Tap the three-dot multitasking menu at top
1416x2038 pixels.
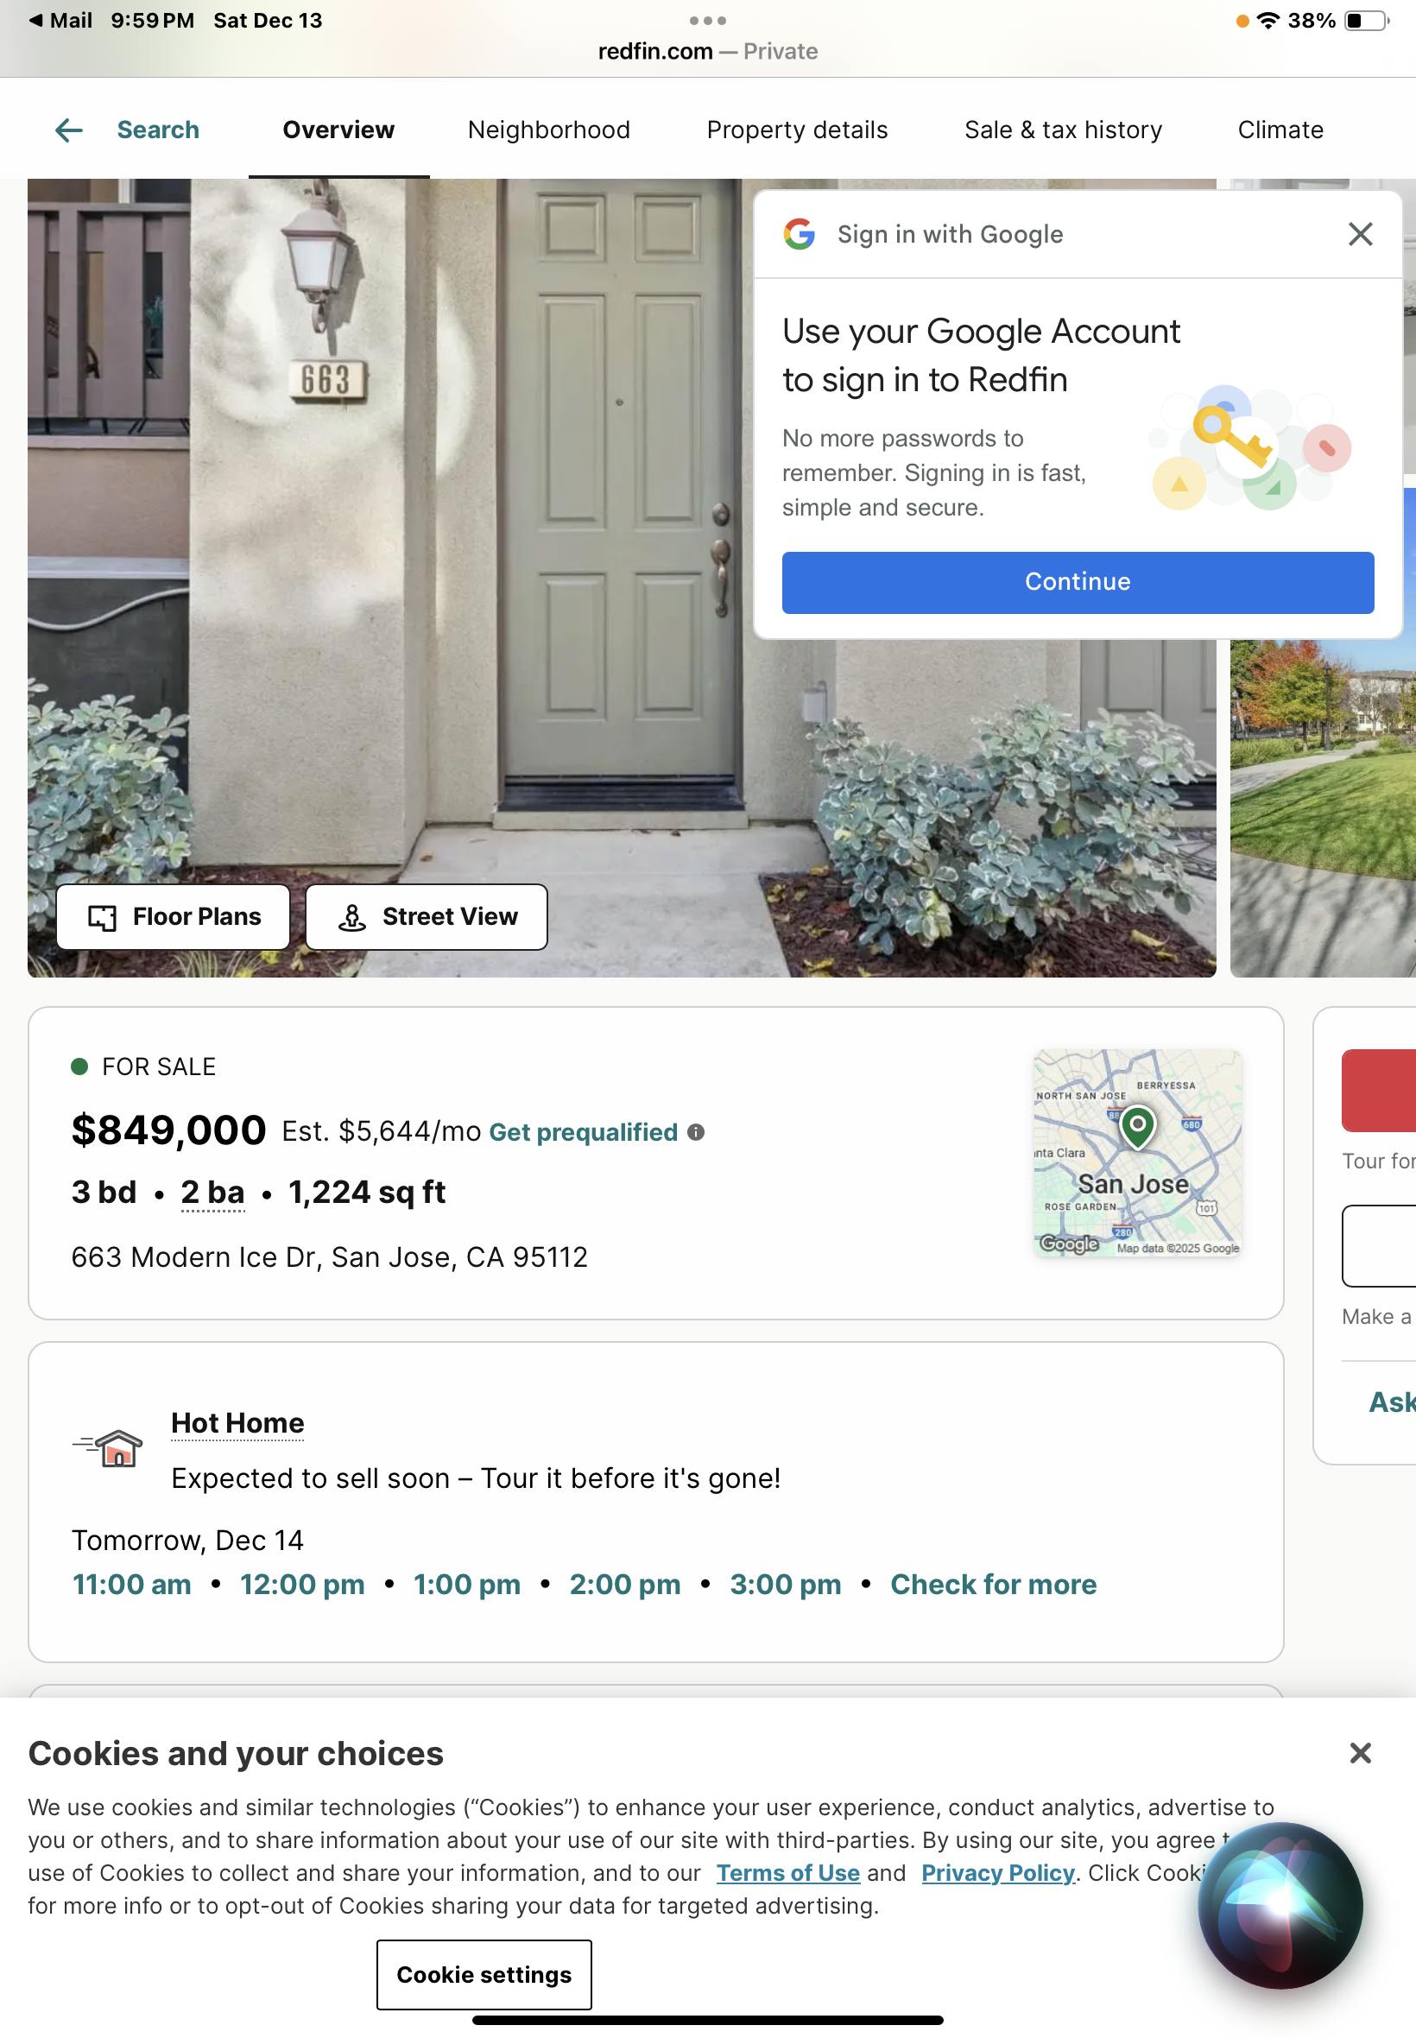pyautogui.click(x=708, y=21)
